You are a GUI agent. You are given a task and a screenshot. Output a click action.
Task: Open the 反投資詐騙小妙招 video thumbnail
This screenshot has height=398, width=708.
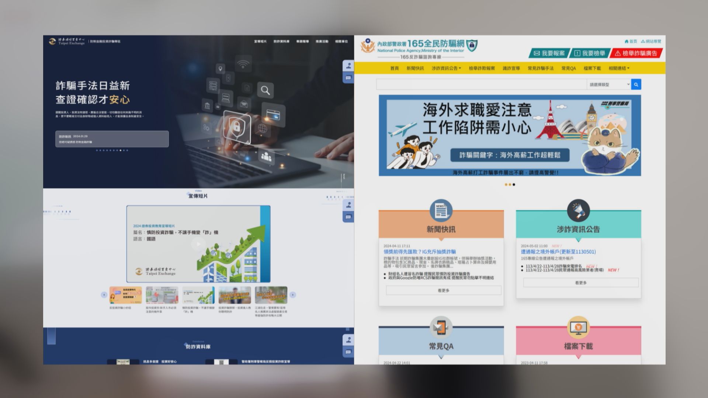(x=125, y=295)
